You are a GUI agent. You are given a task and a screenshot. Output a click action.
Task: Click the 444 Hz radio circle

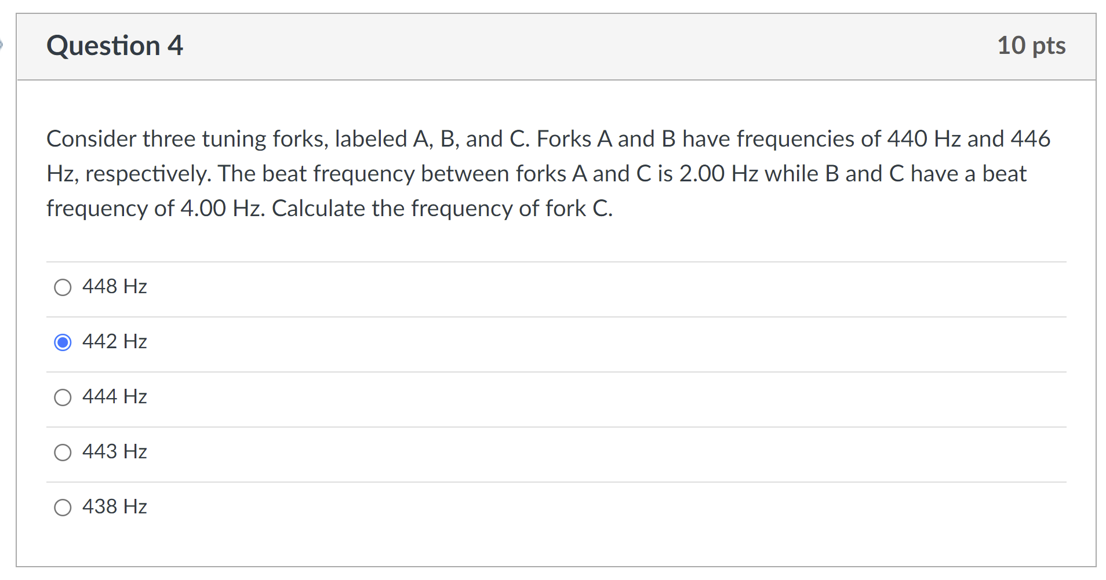63,397
